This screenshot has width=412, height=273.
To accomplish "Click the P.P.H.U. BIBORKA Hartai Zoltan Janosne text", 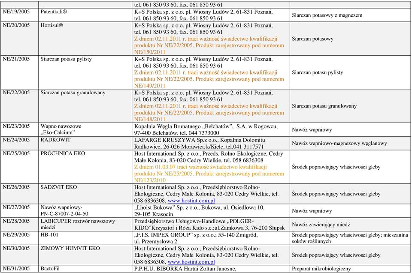I will click(x=185, y=269).
